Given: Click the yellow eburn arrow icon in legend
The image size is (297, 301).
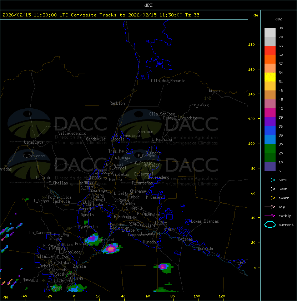Looking at the screenshot, I should [x=270, y=198].
